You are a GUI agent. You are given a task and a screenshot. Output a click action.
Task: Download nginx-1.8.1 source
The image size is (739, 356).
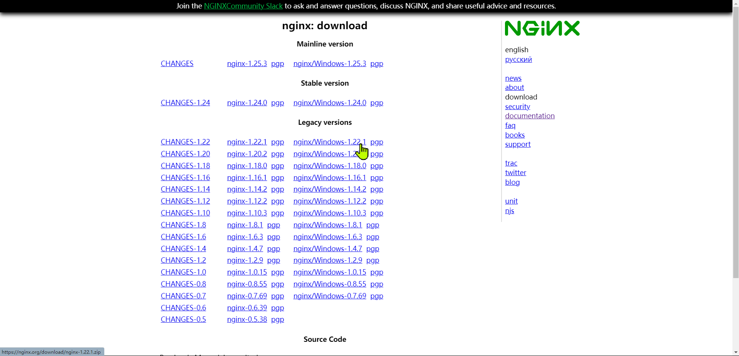(x=245, y=225)
